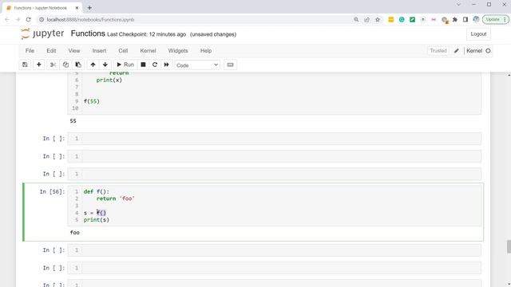Insert a cell below with the plus icon
Image resolution: width=511 pixels, height=287 pixels.
39,65
